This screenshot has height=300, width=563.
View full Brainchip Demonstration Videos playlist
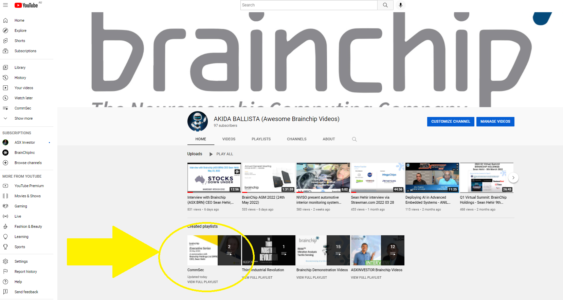click(x=312, y=278)
